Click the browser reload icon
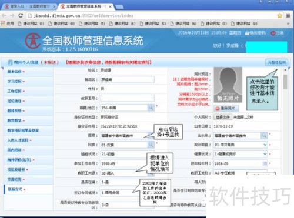This screenshot has width=294, height=218. coord(21,15)
